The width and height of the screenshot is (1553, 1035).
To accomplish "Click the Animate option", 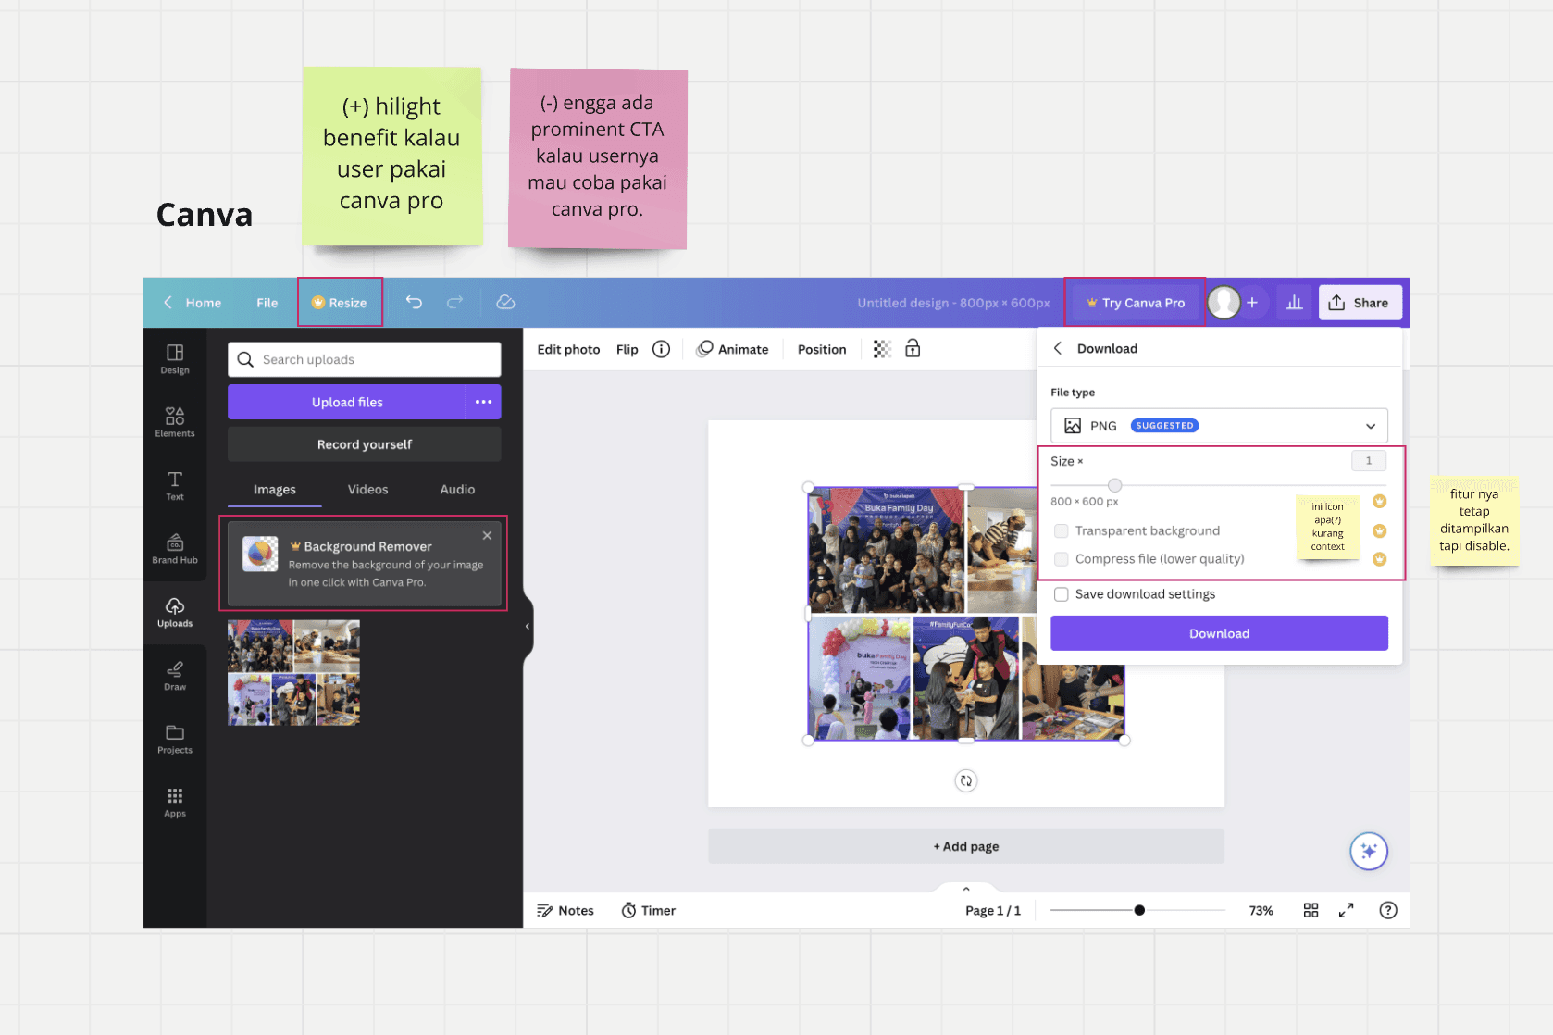I will [733, 349].
